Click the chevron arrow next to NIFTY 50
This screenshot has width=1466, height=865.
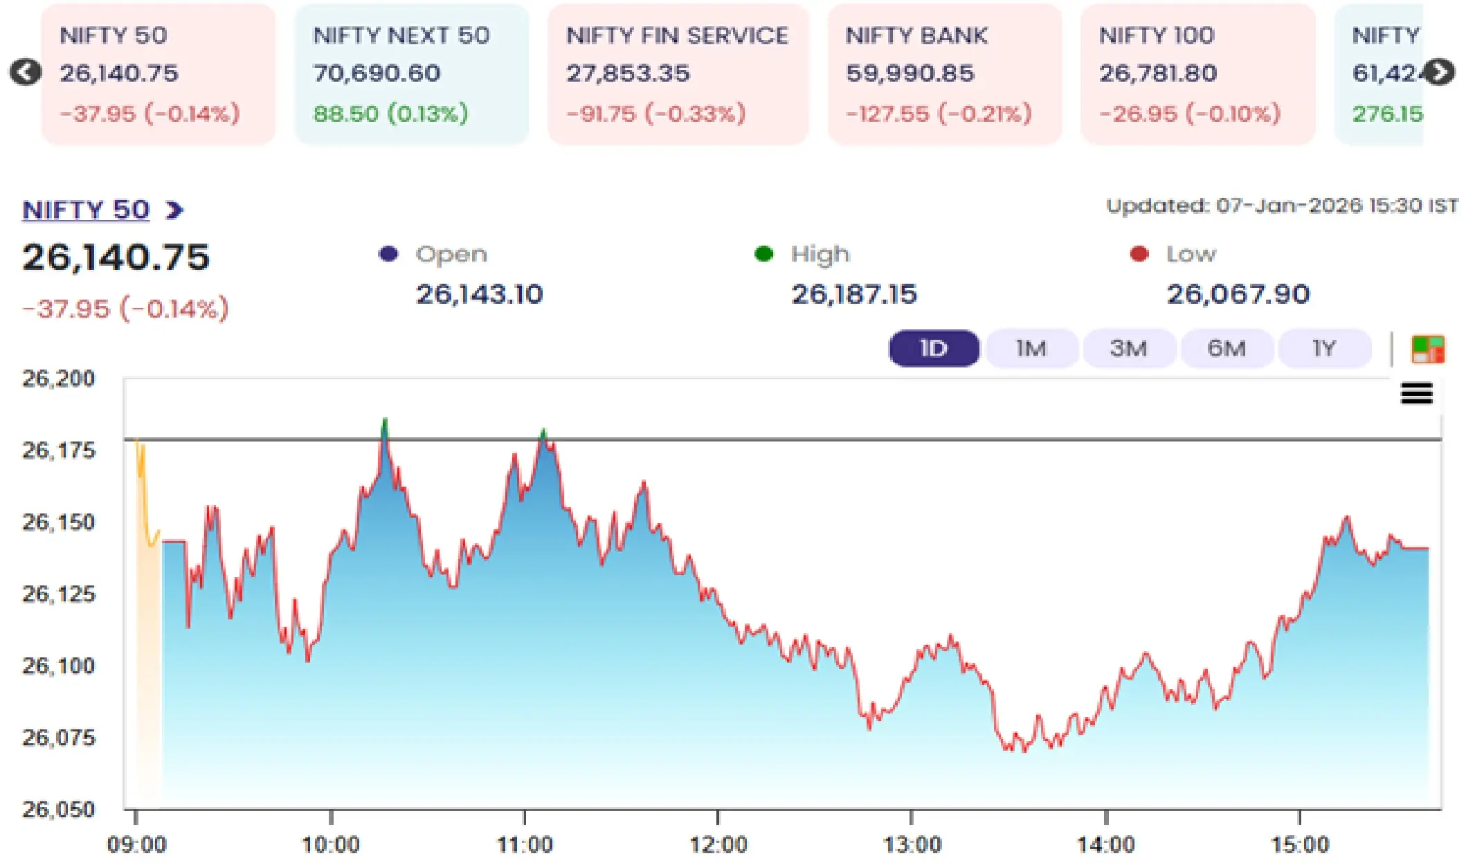click(174, 210)
